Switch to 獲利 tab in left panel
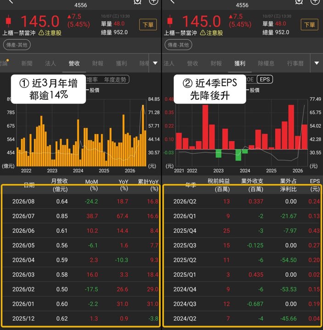This screenshot has width=323, height=330. [x=122, y=63]
